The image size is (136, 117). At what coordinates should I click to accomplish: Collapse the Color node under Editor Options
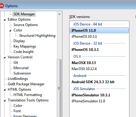click(x=10, y=31)
